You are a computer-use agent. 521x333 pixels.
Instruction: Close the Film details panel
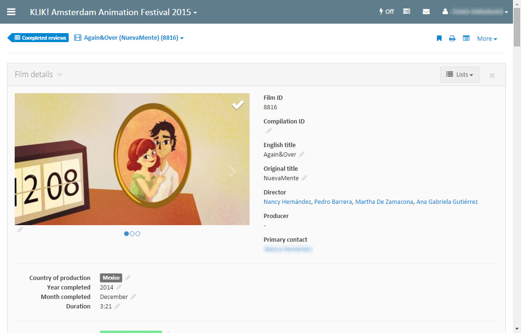coord(492,75)
